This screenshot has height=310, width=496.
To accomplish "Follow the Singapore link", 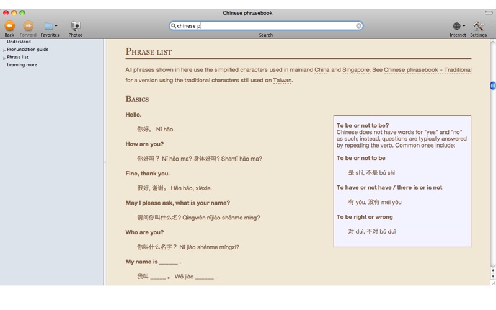I will click(x=355, y=70).
